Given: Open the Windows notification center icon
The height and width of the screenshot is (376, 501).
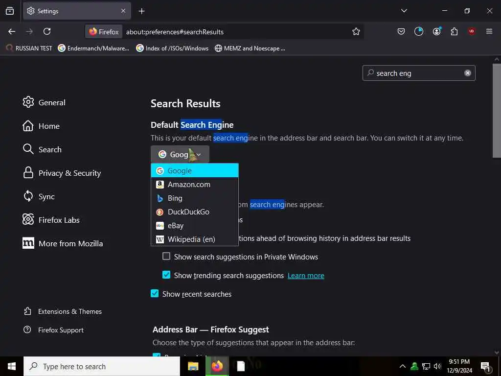Looking at the screenshot, I should tap(486, 367).
